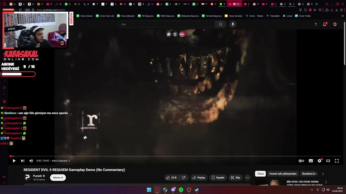Image resolution: width=346 pixels, height=194 pixels.
Task: Start voice search with microphone icon
Action: click(x=233, y=24)
